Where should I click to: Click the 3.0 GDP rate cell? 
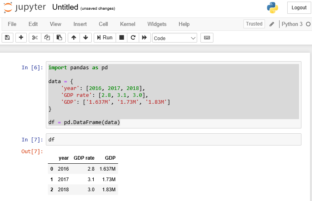tap(91, 190)
